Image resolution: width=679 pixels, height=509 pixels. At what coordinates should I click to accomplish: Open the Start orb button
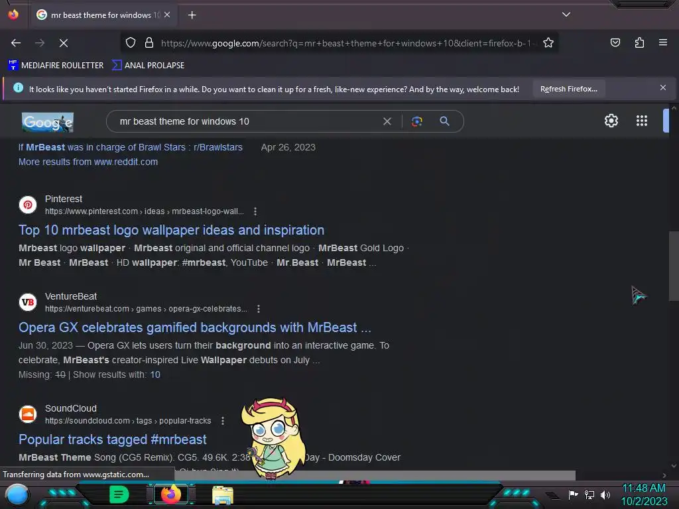[17, 495]
